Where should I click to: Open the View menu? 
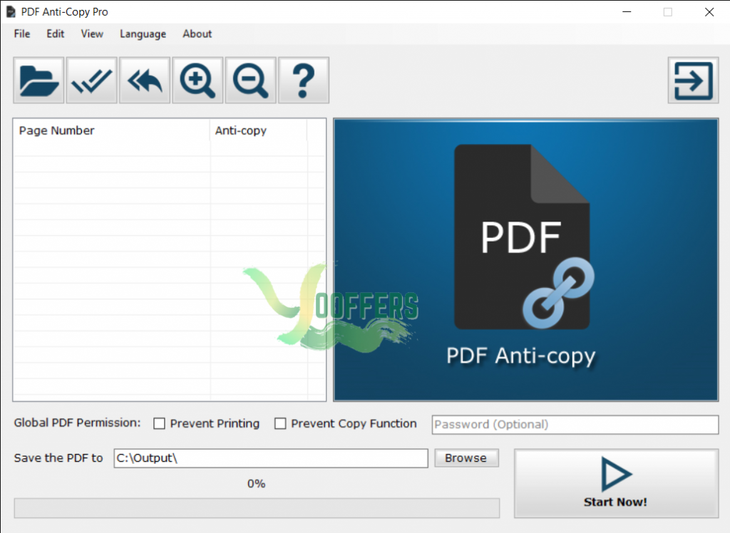pyautogui.click(x=92, y=34)
